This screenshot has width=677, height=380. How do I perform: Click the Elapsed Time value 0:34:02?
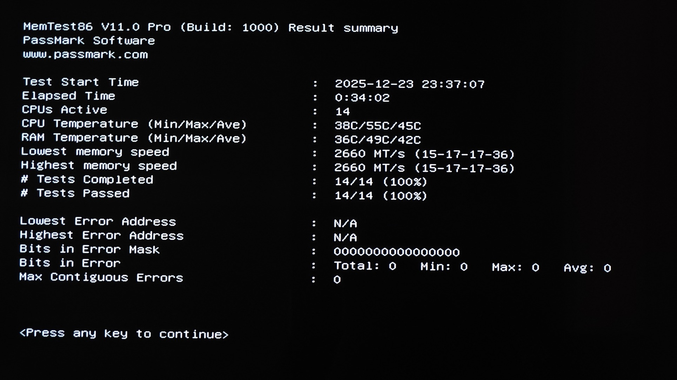tap(362, 98)
